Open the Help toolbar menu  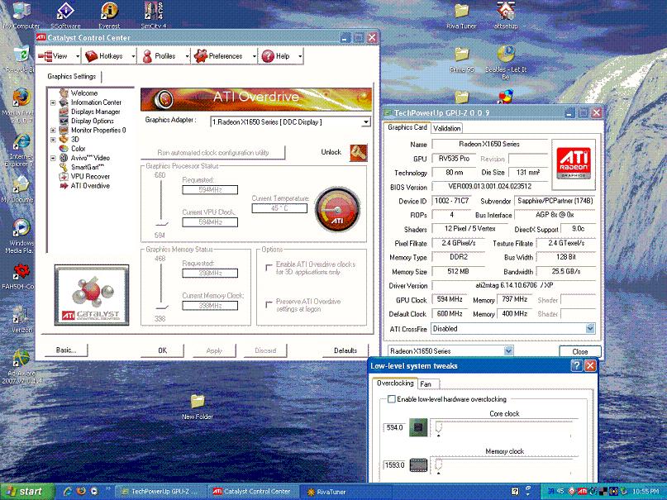[x=276, y=56]
